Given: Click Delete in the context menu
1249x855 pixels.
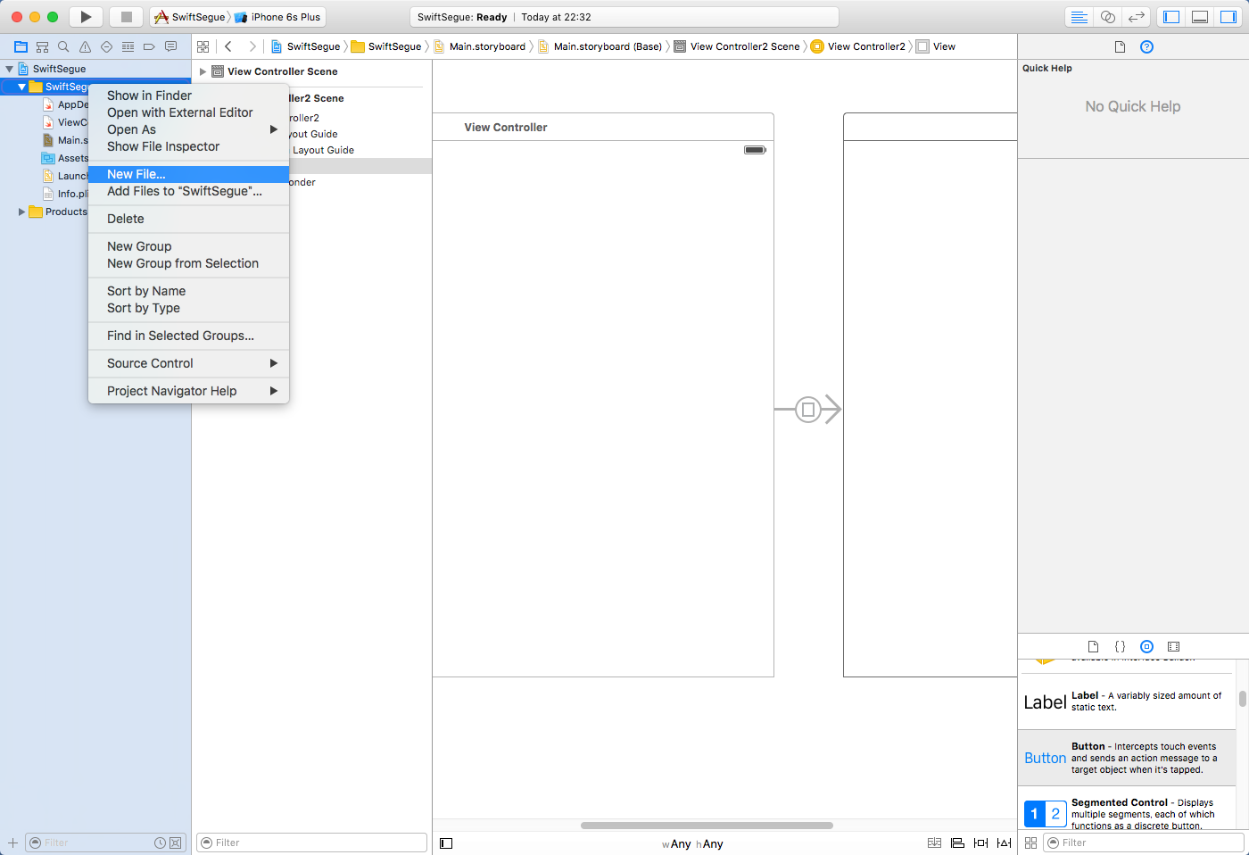Looking at the screenshot, I should (126, 219).
